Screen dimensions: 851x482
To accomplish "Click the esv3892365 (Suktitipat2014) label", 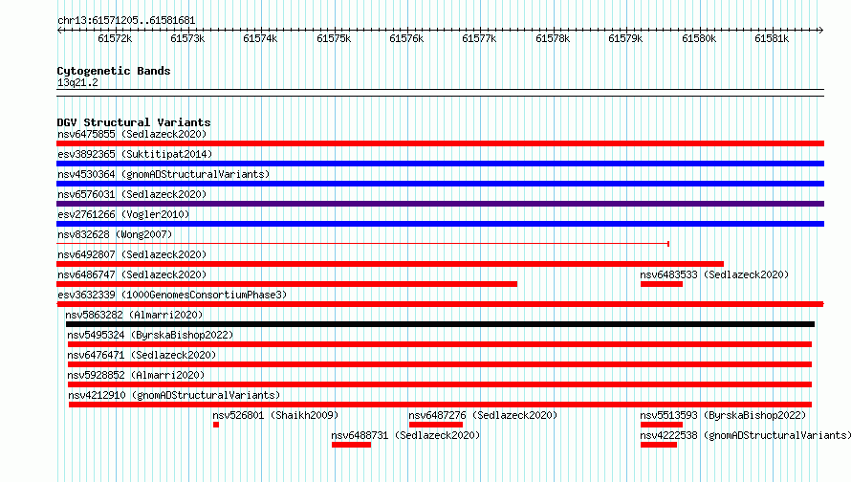I will pyautogui.click(x=135, y=154).
